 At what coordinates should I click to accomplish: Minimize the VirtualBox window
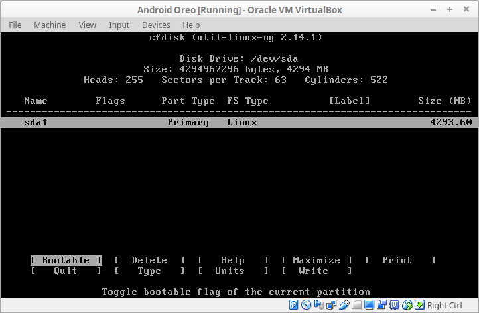pos(433,10)
